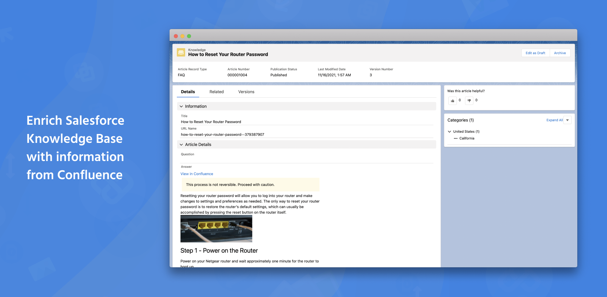Collapse the Information section

(x=181, y=106)
